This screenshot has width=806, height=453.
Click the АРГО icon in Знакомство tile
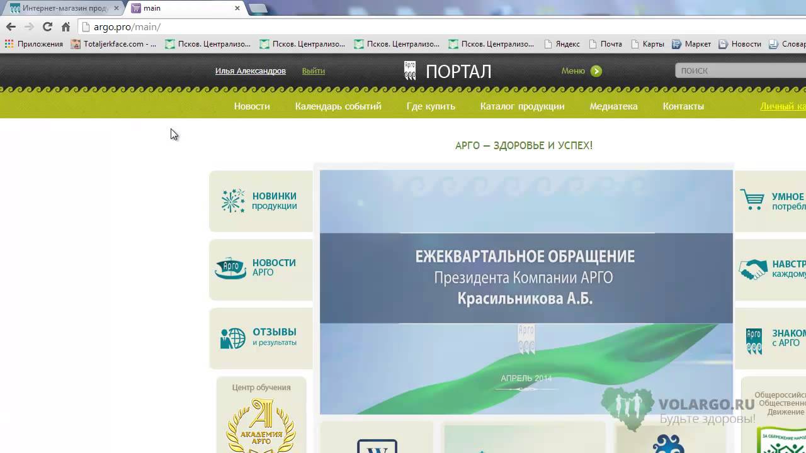click(x=754, y=342)
